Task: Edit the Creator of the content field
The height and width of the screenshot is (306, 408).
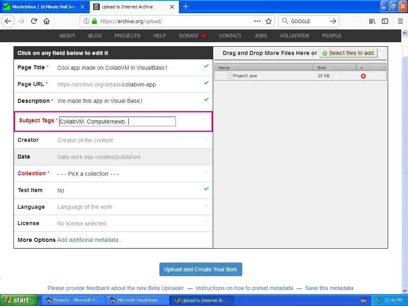Action: (x=85, y=140)
